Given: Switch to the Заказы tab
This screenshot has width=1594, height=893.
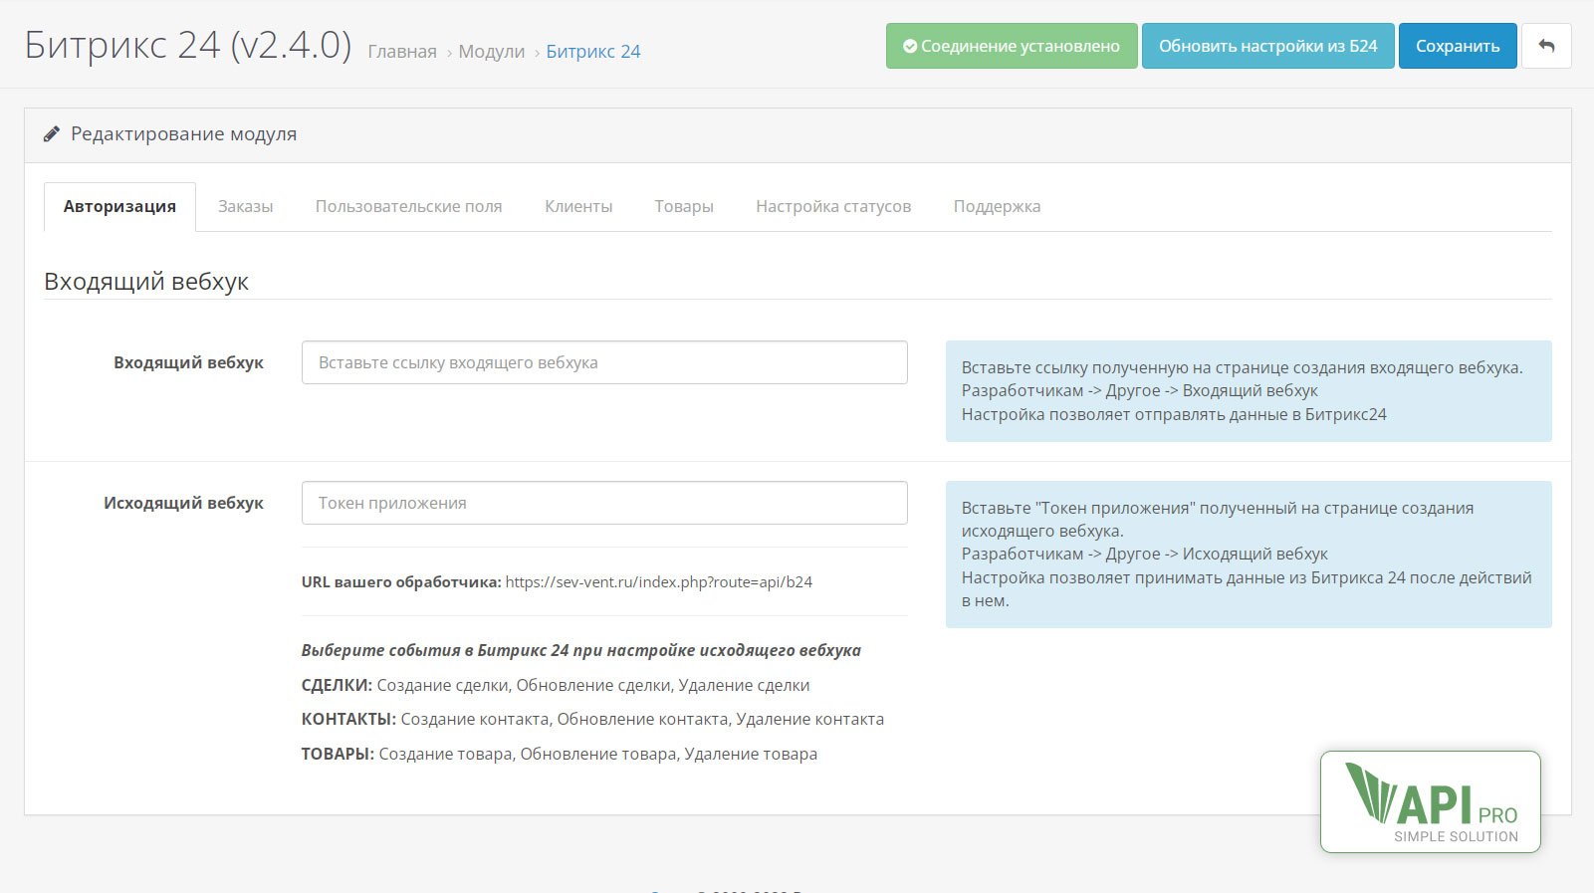Looking at the screenshot, I should [246, 206].
